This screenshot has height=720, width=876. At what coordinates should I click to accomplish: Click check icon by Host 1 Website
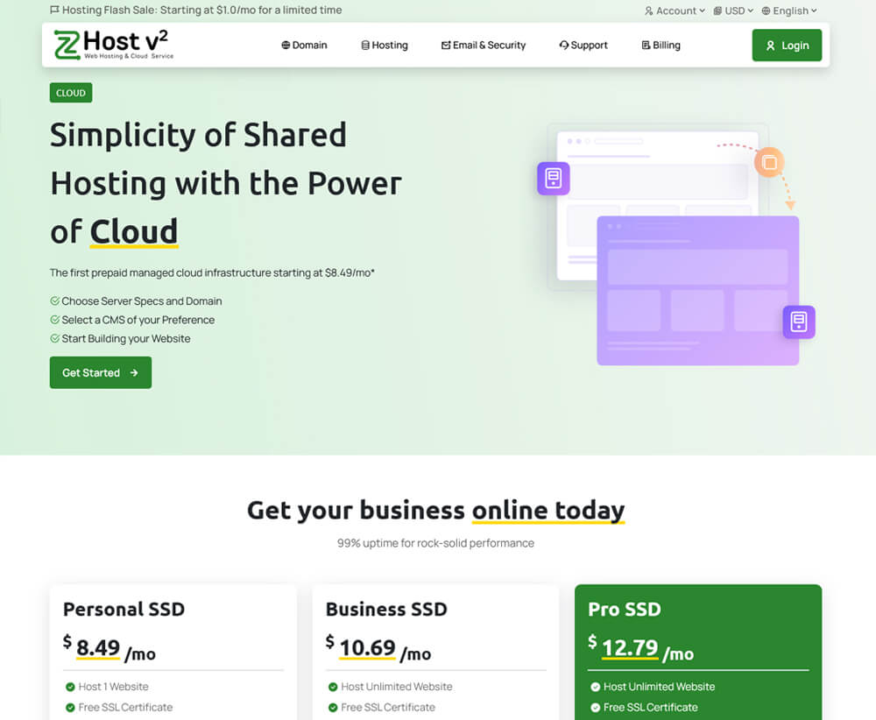(70, 687)
